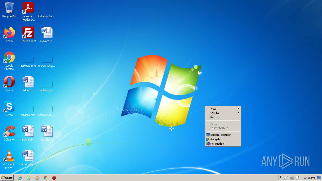The image size is (322, 181).
Task: Select the Google Chrome desktop shortcut
Action: [x=9, y=61]
